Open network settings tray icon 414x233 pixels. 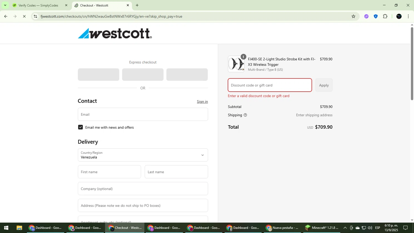coord(364,228)
